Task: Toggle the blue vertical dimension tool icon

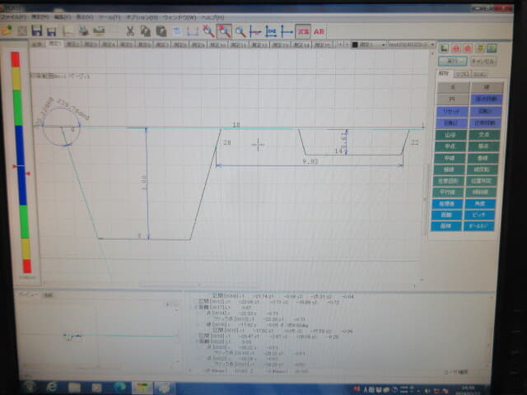Action: click(x=271, y=31)
